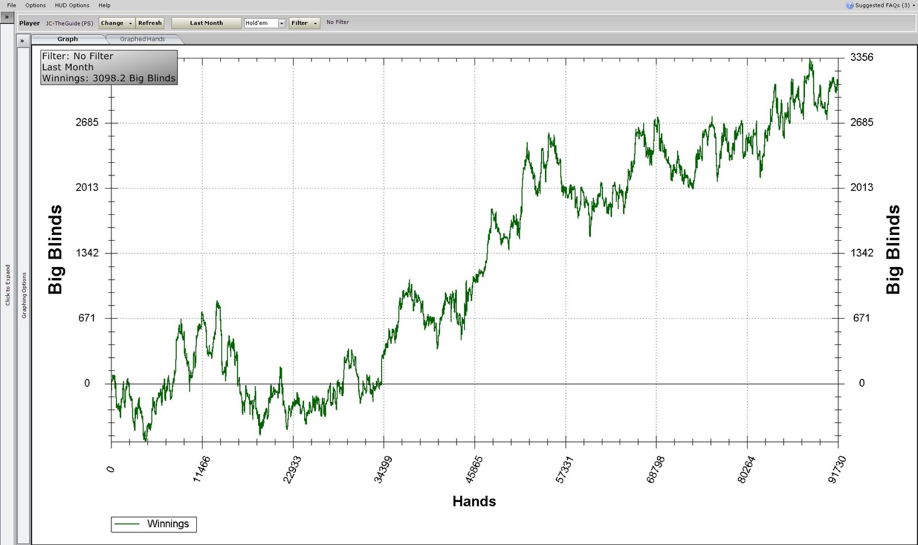Click the Change player button
Viewport: 918px width, 545px height.
click(x=117, y=23)
